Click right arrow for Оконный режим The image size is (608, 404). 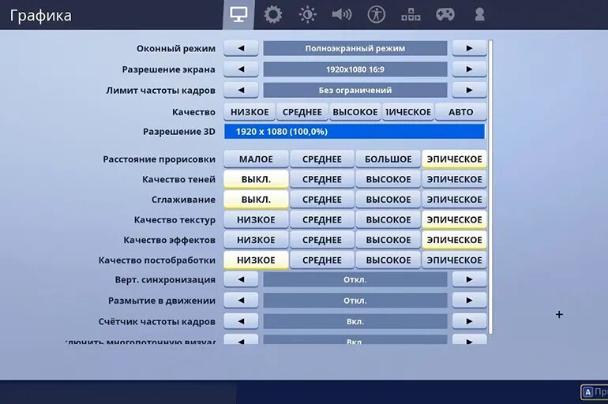(469, 48)
